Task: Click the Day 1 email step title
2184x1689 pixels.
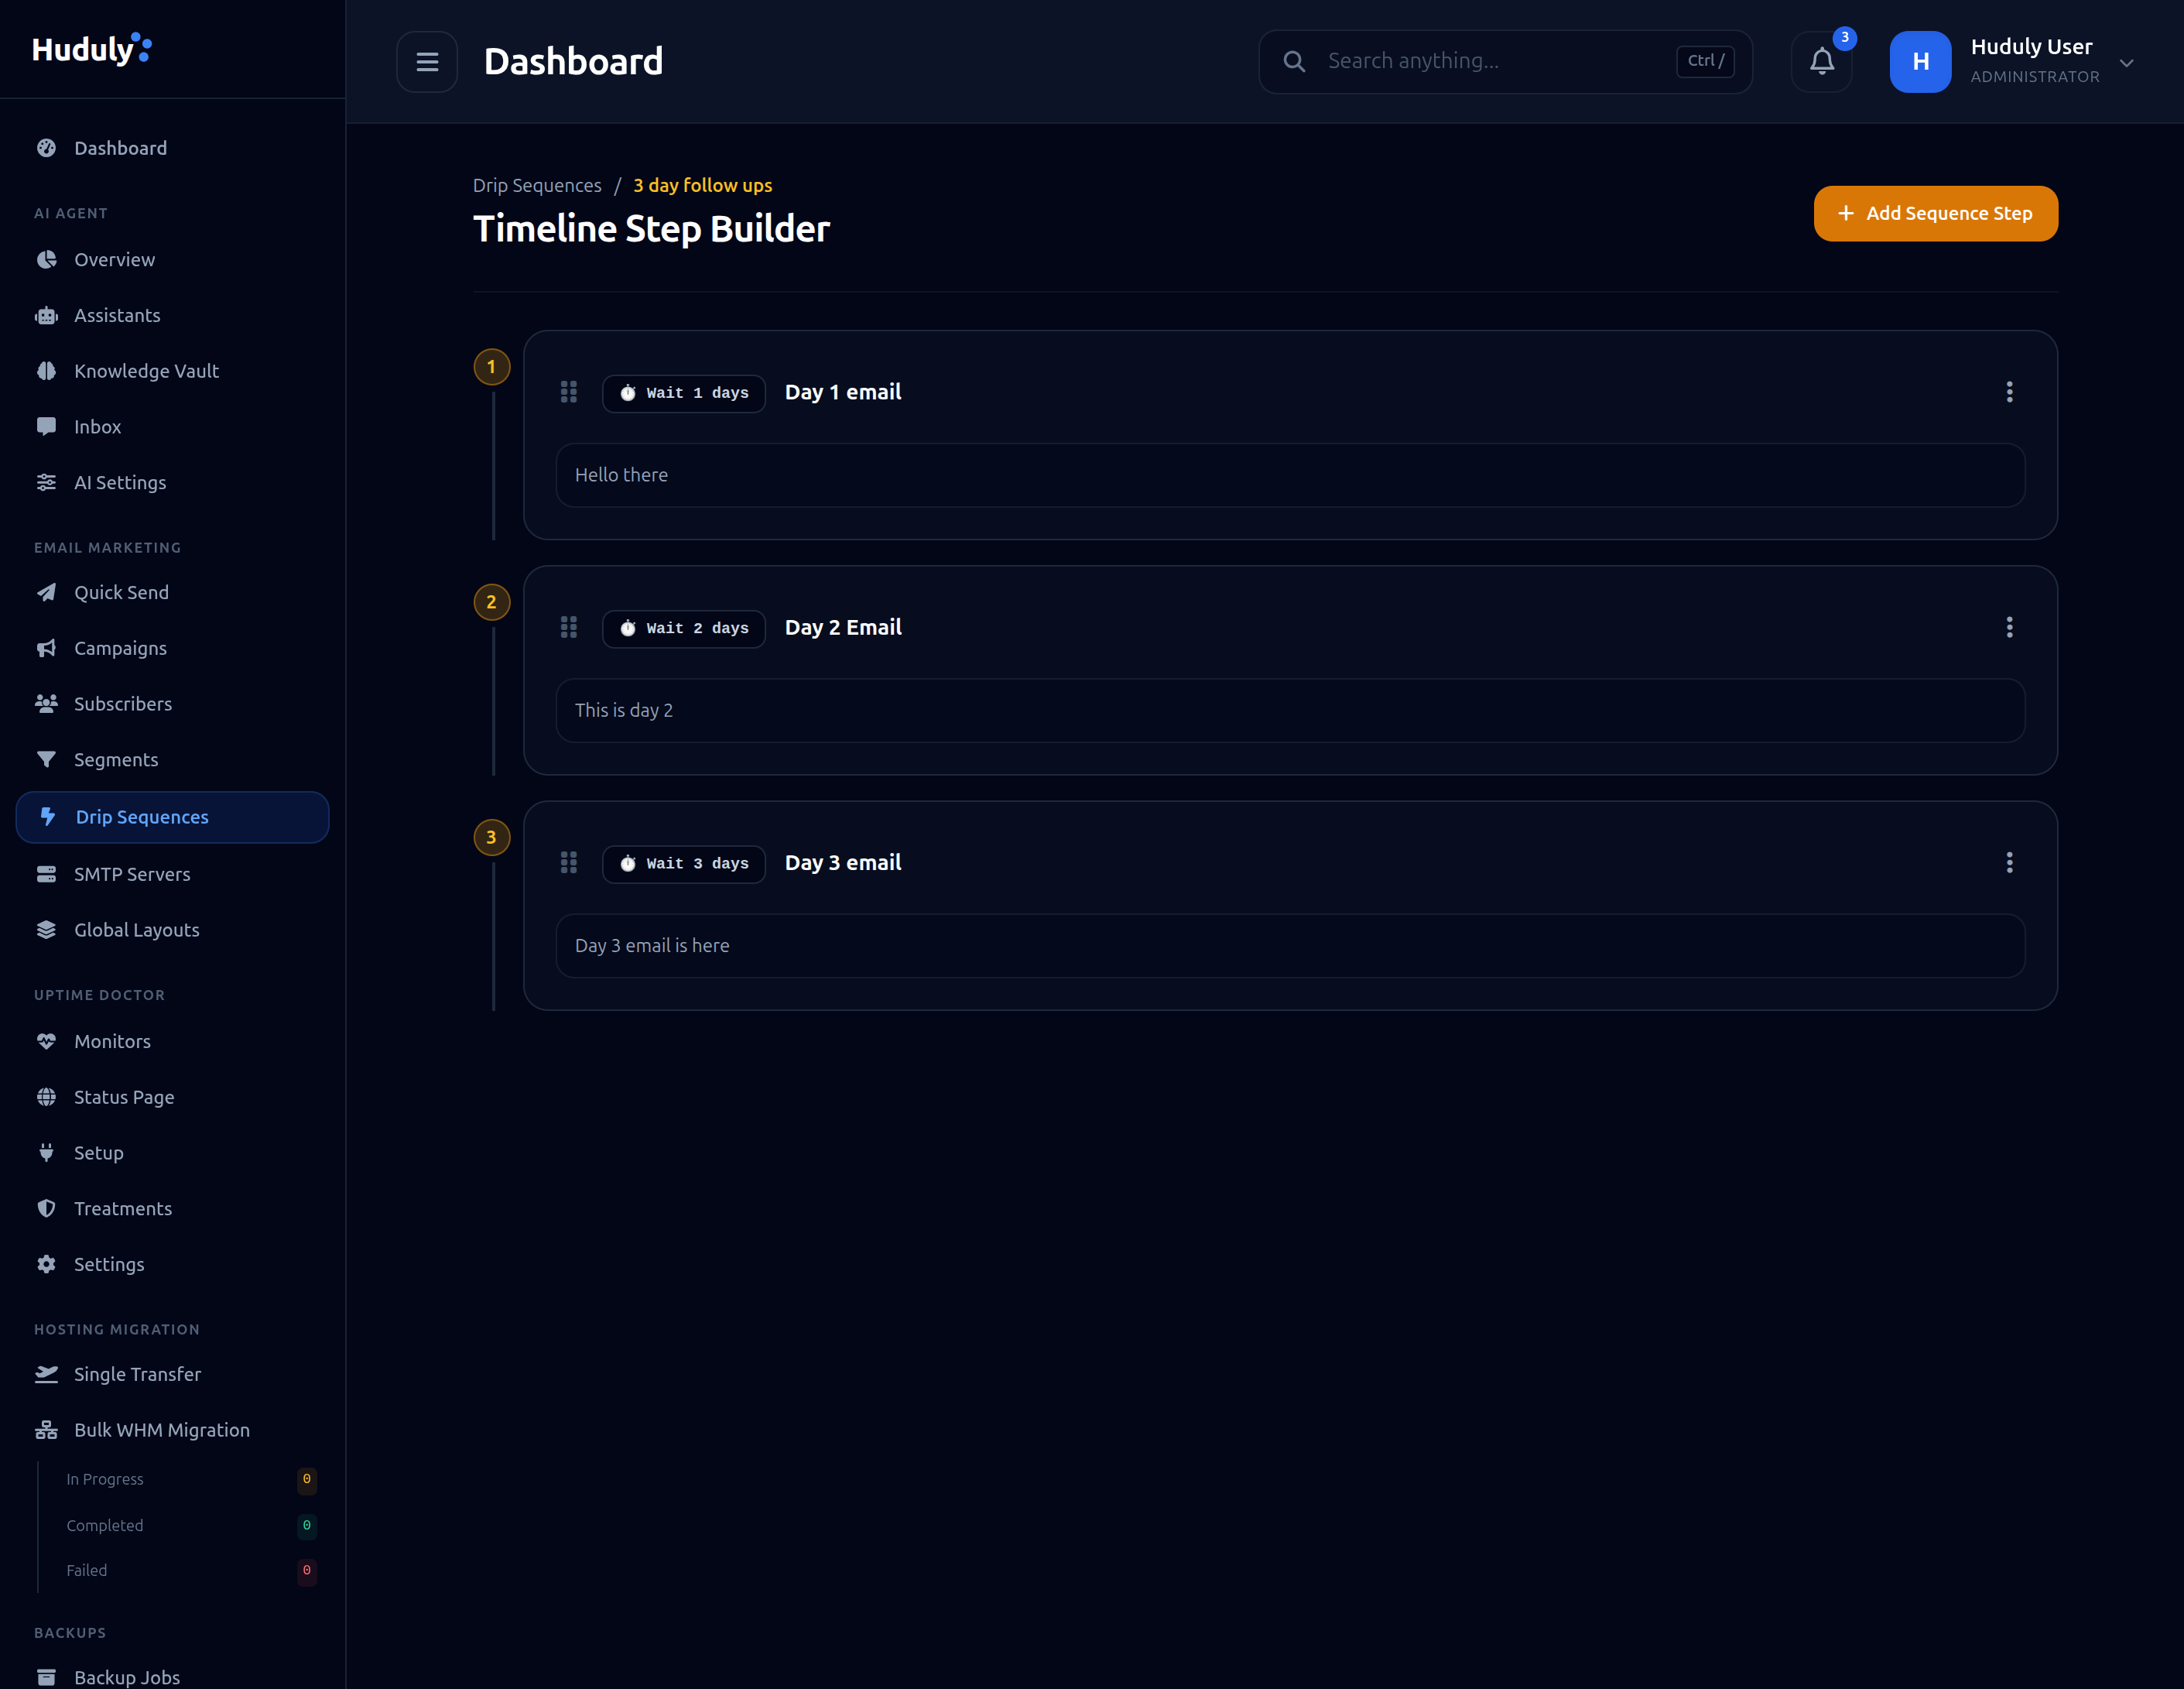Action: 843,392
